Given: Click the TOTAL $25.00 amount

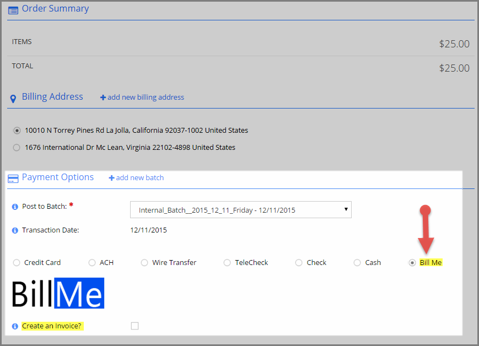Looking at the screenshot, I should [454, 68].
